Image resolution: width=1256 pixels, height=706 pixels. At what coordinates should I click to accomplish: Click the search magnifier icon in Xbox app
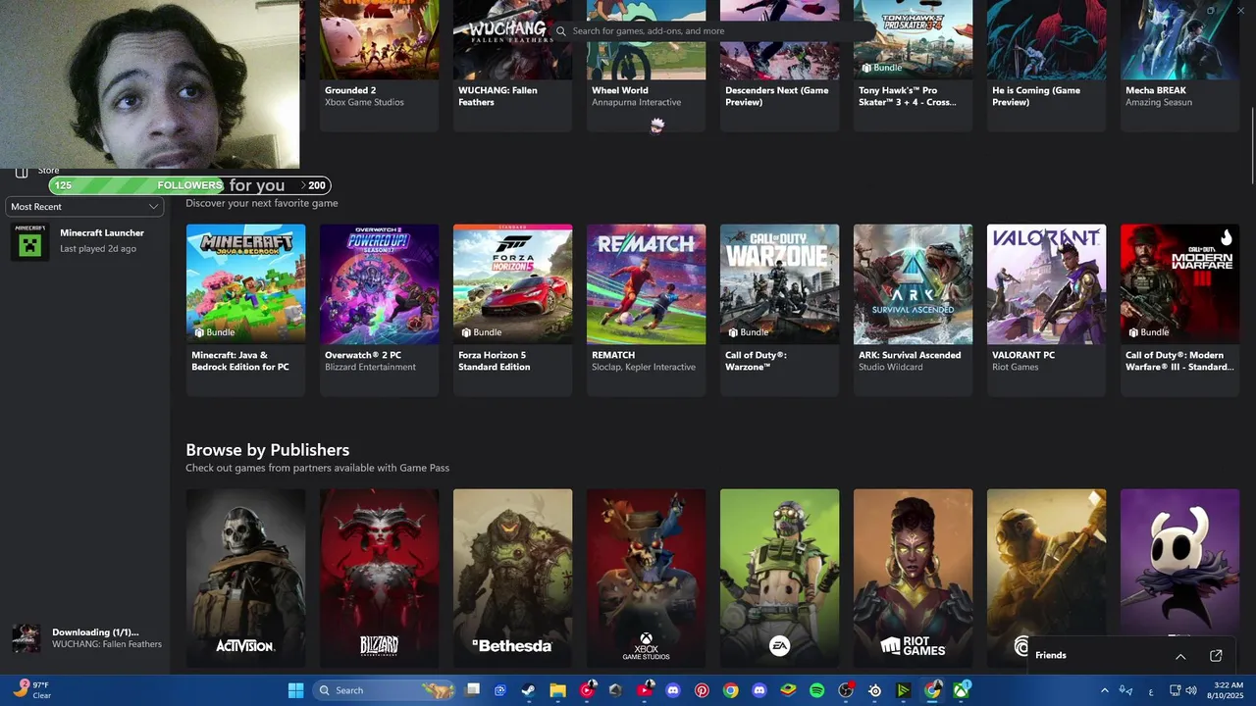[x=561, y=31]
